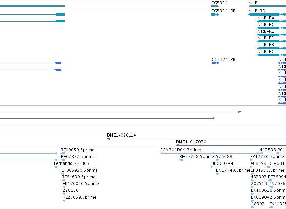Click the 18392 feature label
Screen dimensions: 286x209
click(258, 204)
